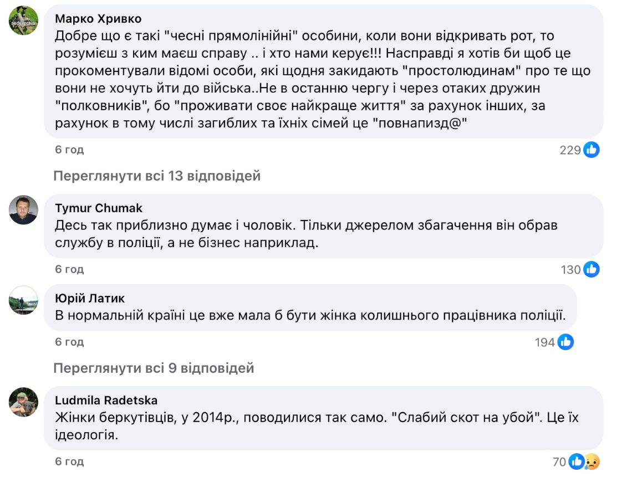Open Ludmila Radetska's profile via name
The height and width of the screenshot is (477, 632).
coord(106,400)
